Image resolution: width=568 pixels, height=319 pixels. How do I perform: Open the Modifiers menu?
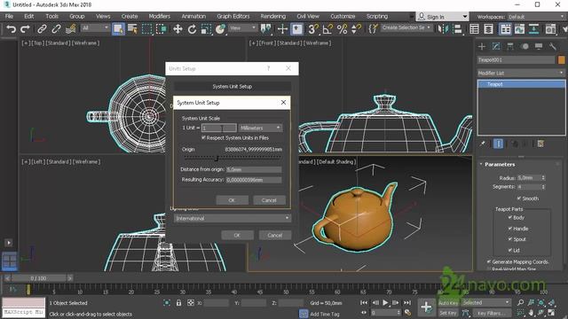coord(159,16)
